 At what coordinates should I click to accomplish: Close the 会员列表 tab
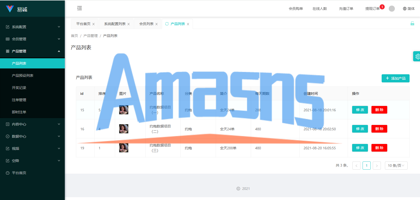coord(157,24)
